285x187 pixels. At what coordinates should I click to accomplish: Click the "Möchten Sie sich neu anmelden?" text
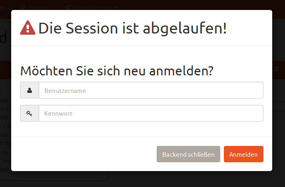[117, 71]
